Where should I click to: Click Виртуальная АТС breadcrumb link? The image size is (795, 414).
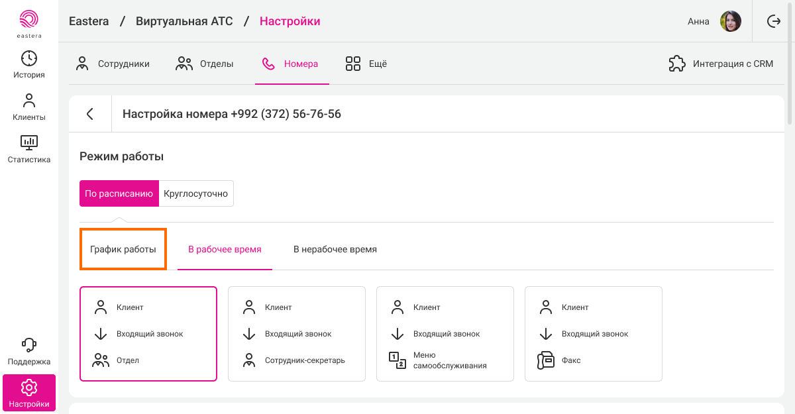pos(184,21)
